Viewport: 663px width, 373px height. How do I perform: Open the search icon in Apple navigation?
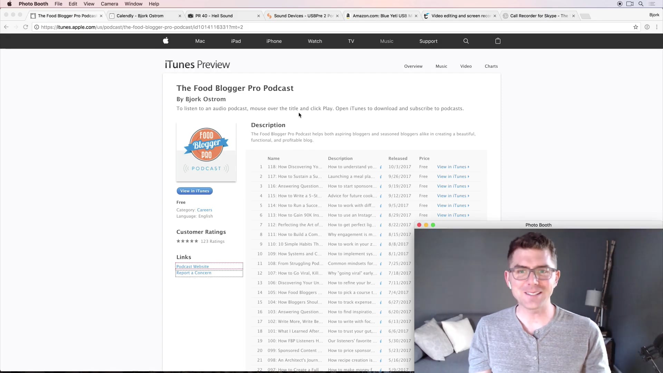click(466, 41)
